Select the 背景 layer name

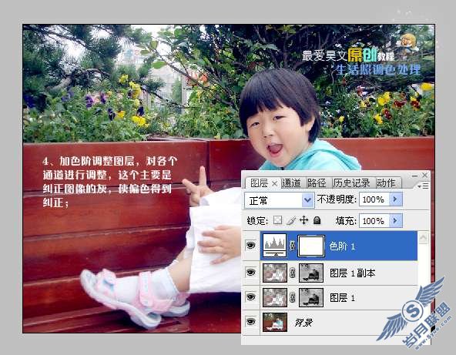(303, 323)
